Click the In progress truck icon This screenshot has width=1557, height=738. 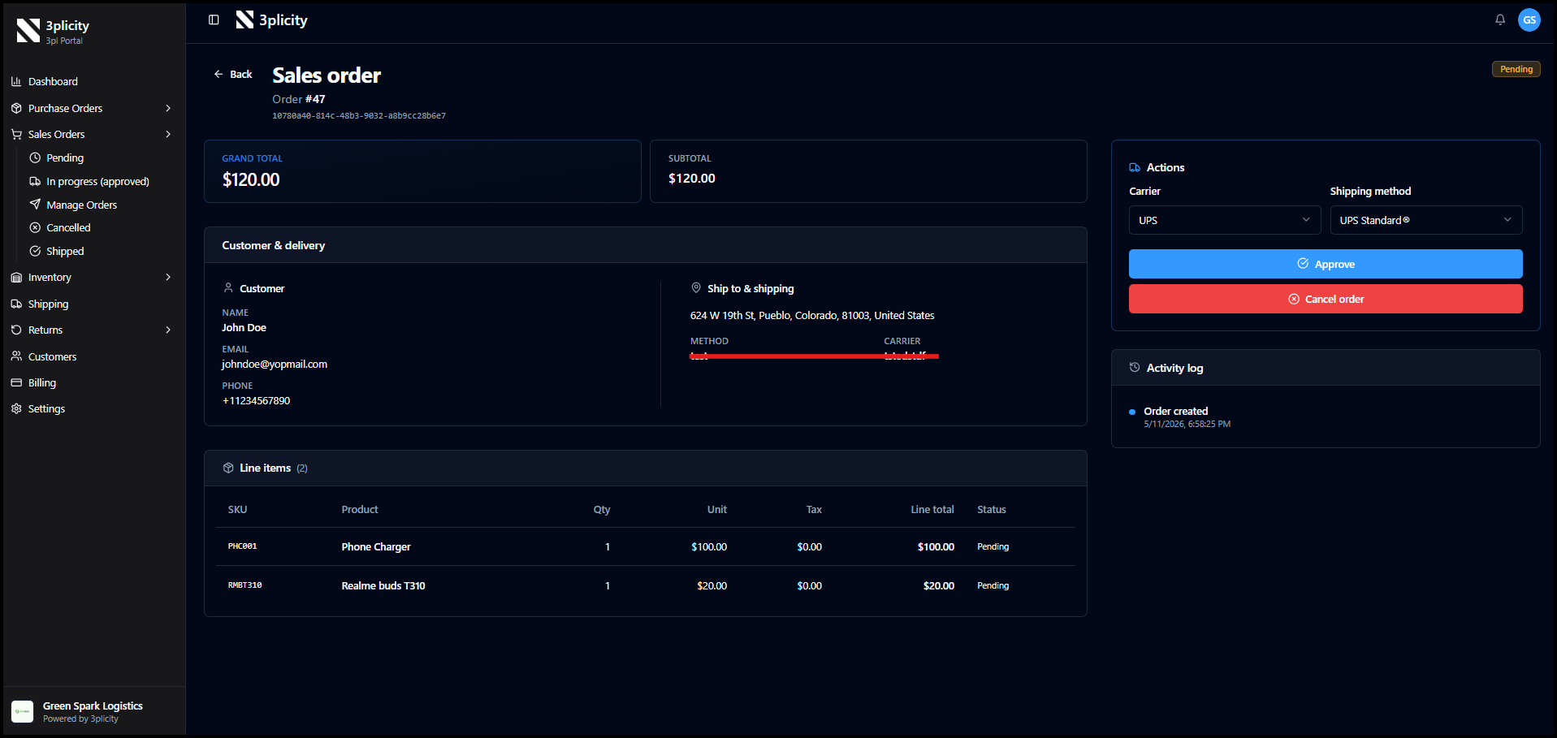click(x=35, y=182)
